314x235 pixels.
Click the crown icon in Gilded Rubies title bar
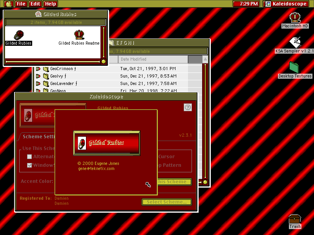click(x=38, y=14)
